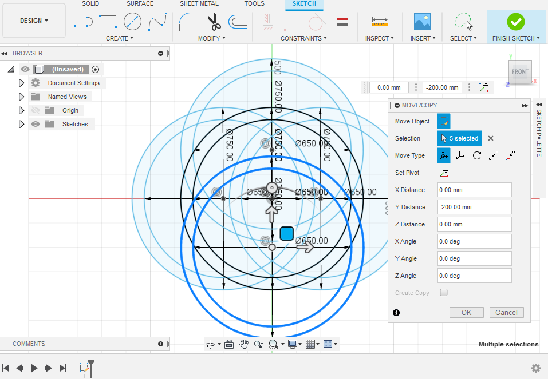Switch to the Tools tab
Image resolution: width=548 pixels, height=379 pixels.
[254, 3]
